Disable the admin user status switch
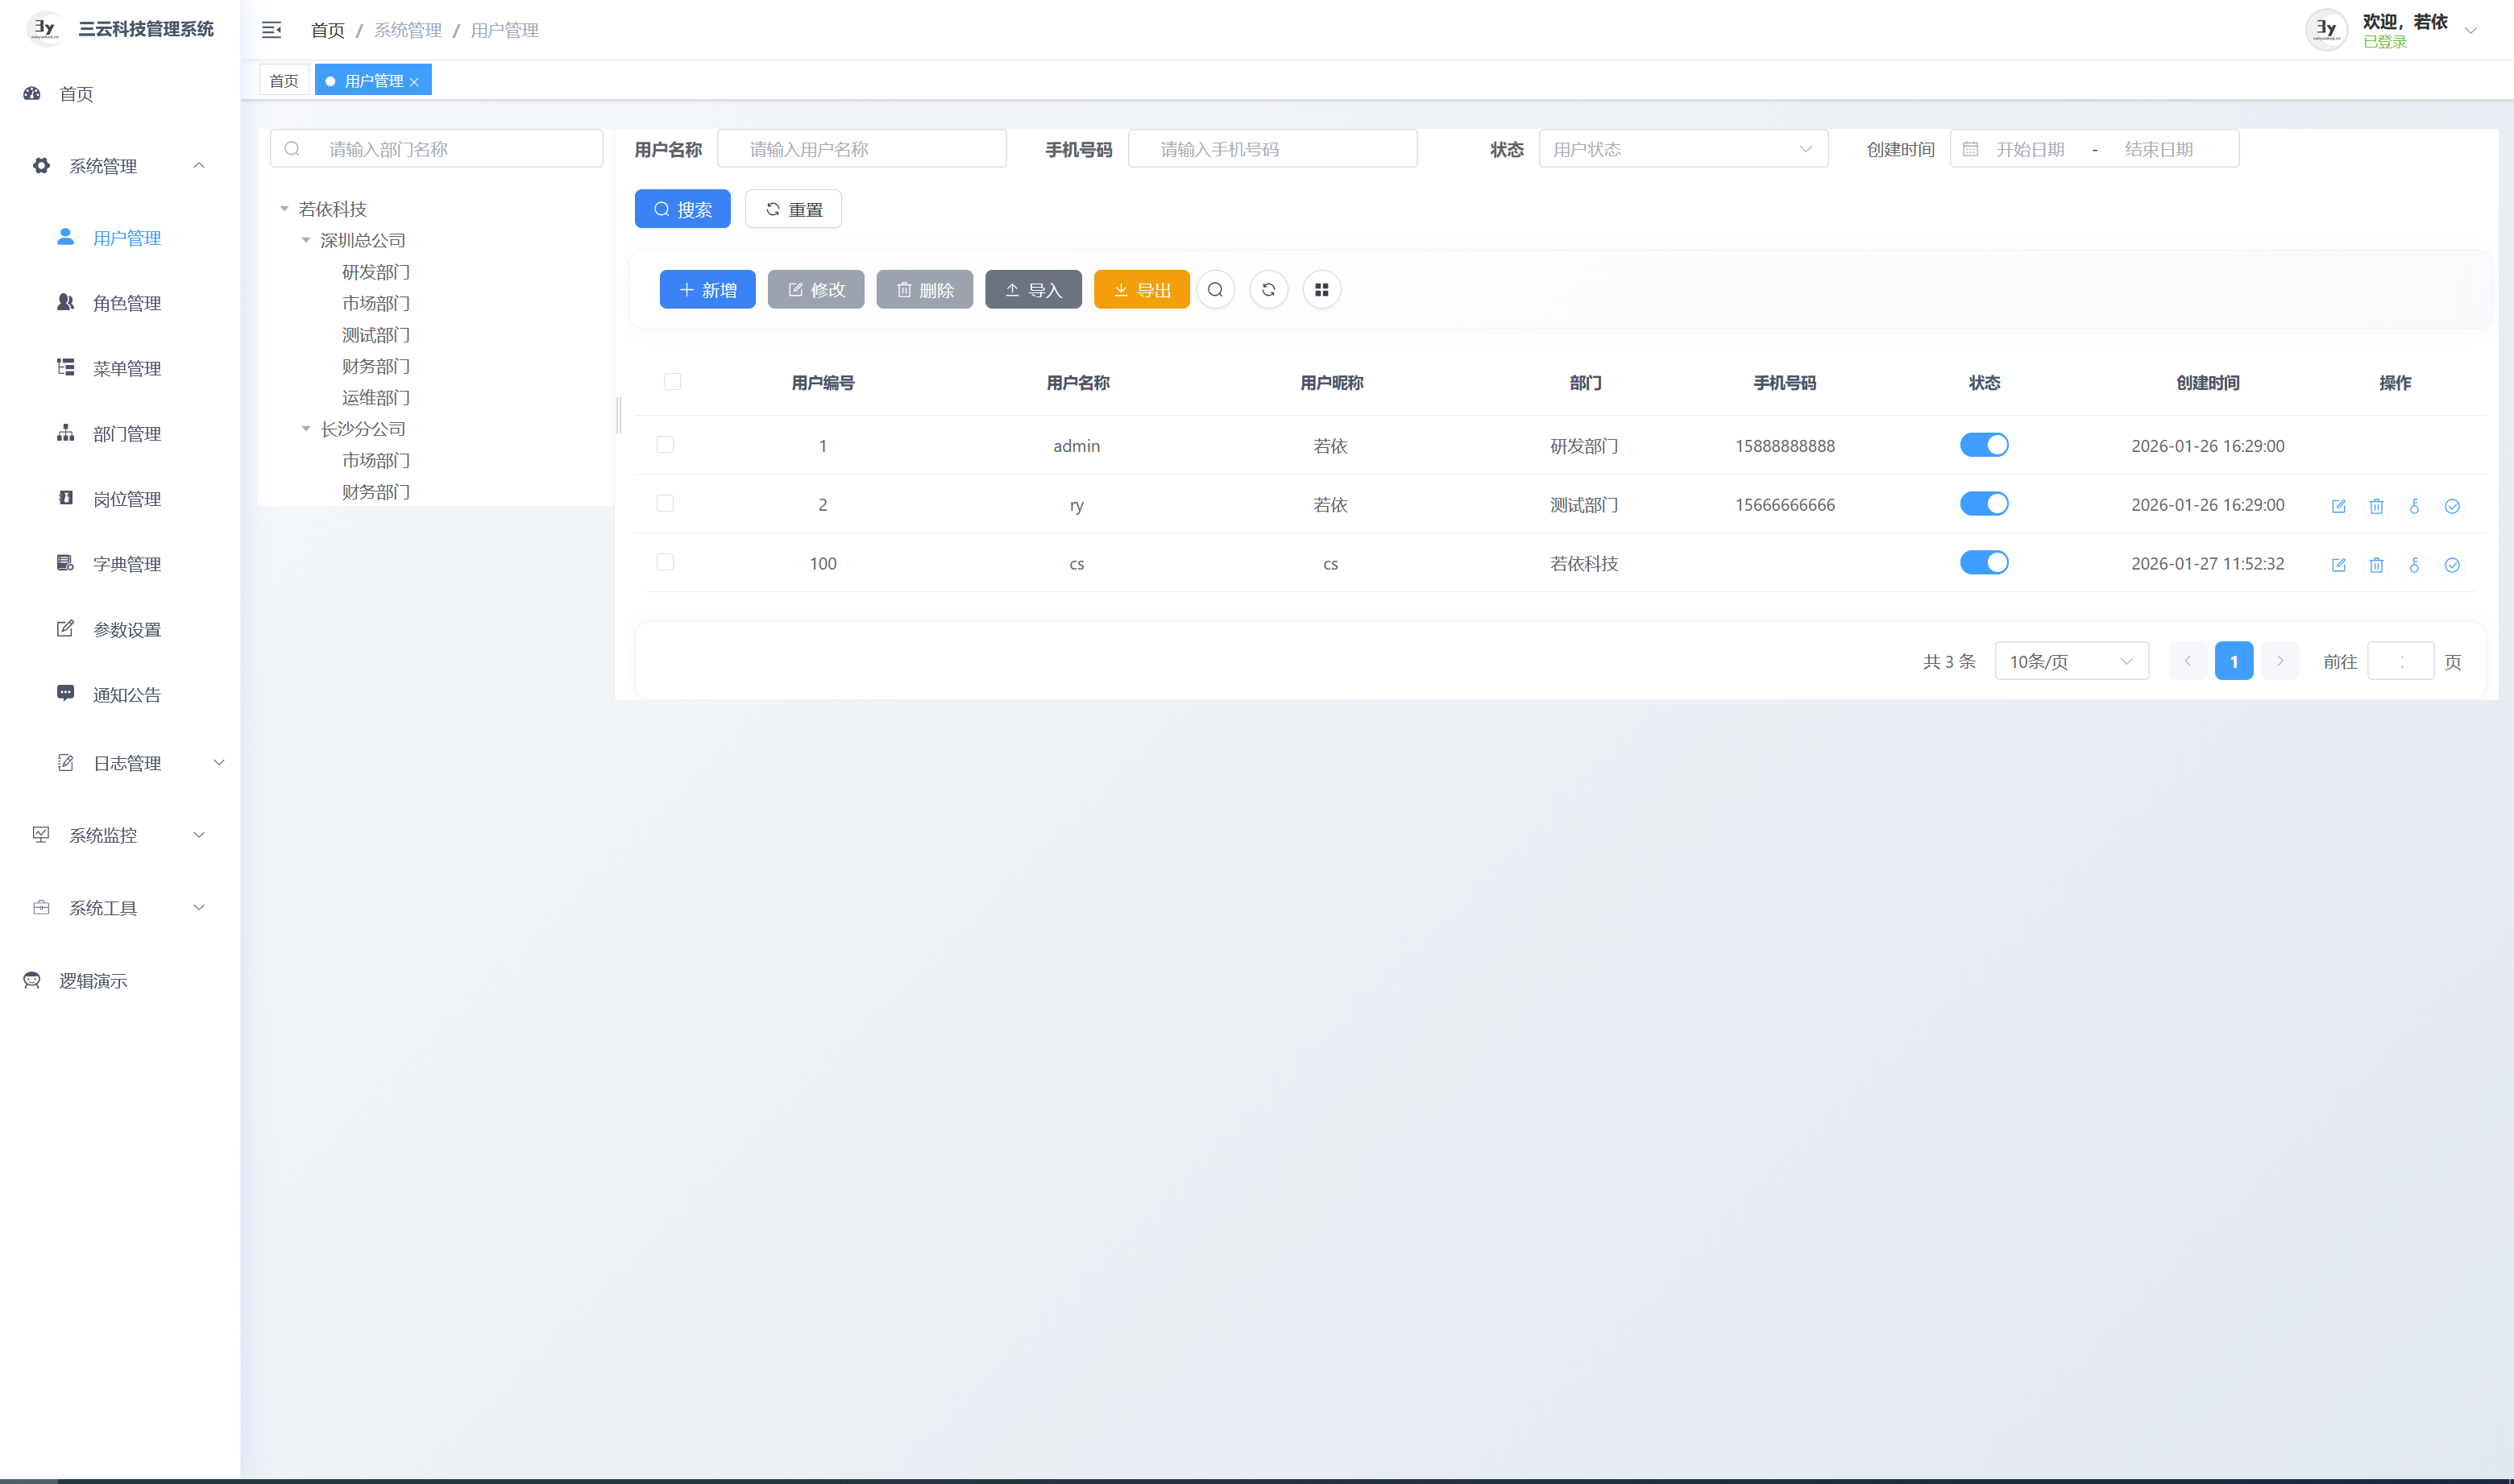2514x1484 pixels. point(1983,445)
